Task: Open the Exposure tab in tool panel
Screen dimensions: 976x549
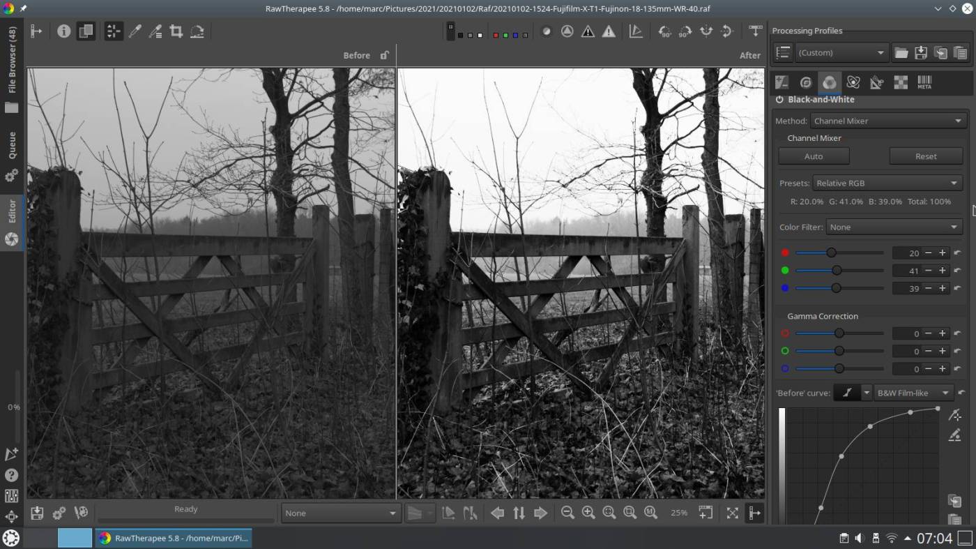Action: tap(781, 82)
